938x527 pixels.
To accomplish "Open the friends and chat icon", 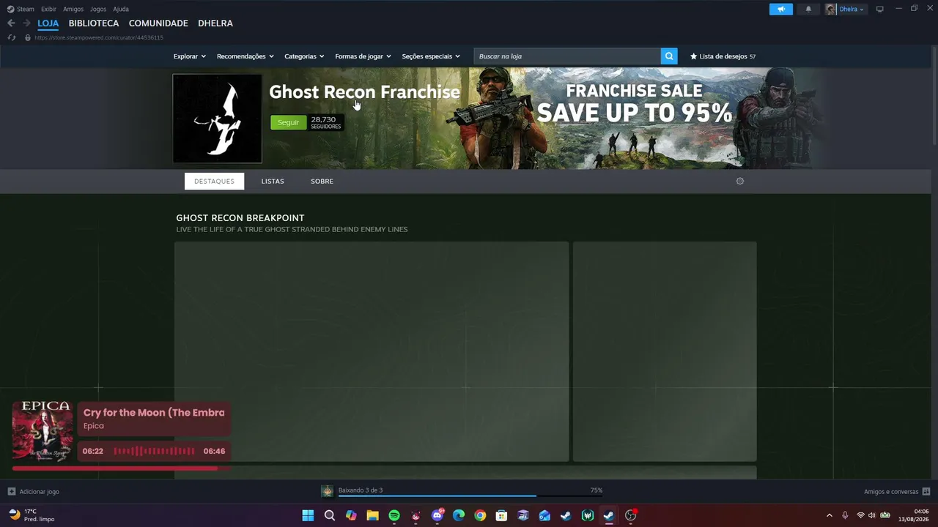I will [926, 492].
